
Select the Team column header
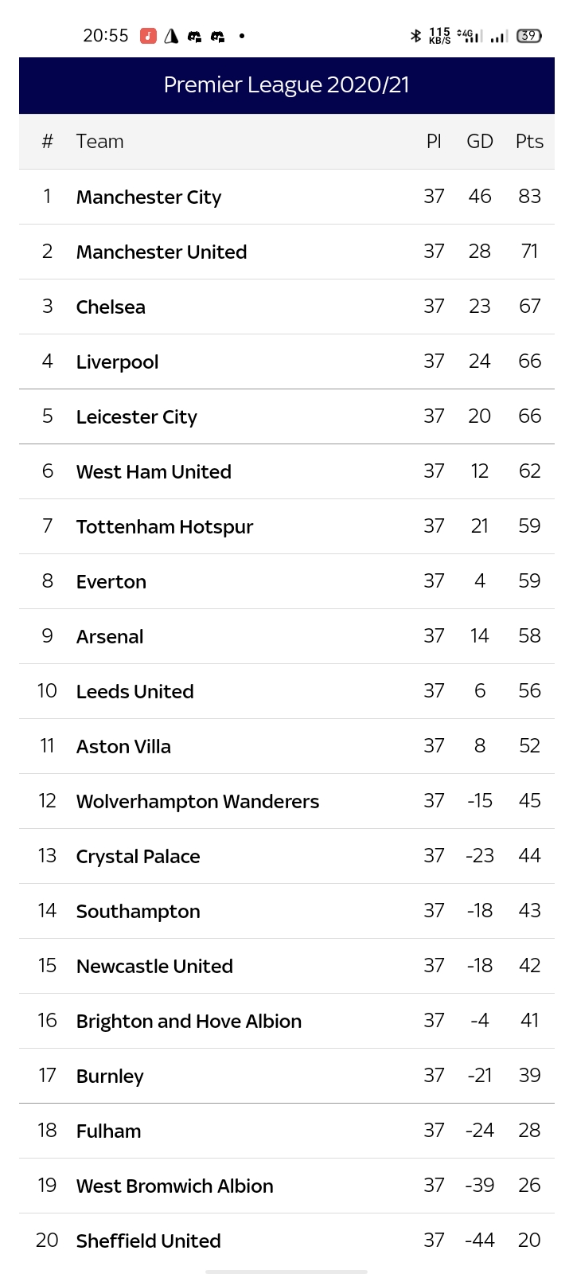pyautogui.click(x=99, y=142)
